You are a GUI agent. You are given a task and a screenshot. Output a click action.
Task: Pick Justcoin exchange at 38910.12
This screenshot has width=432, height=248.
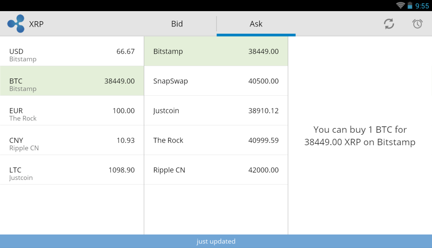(x=216, y=110)
